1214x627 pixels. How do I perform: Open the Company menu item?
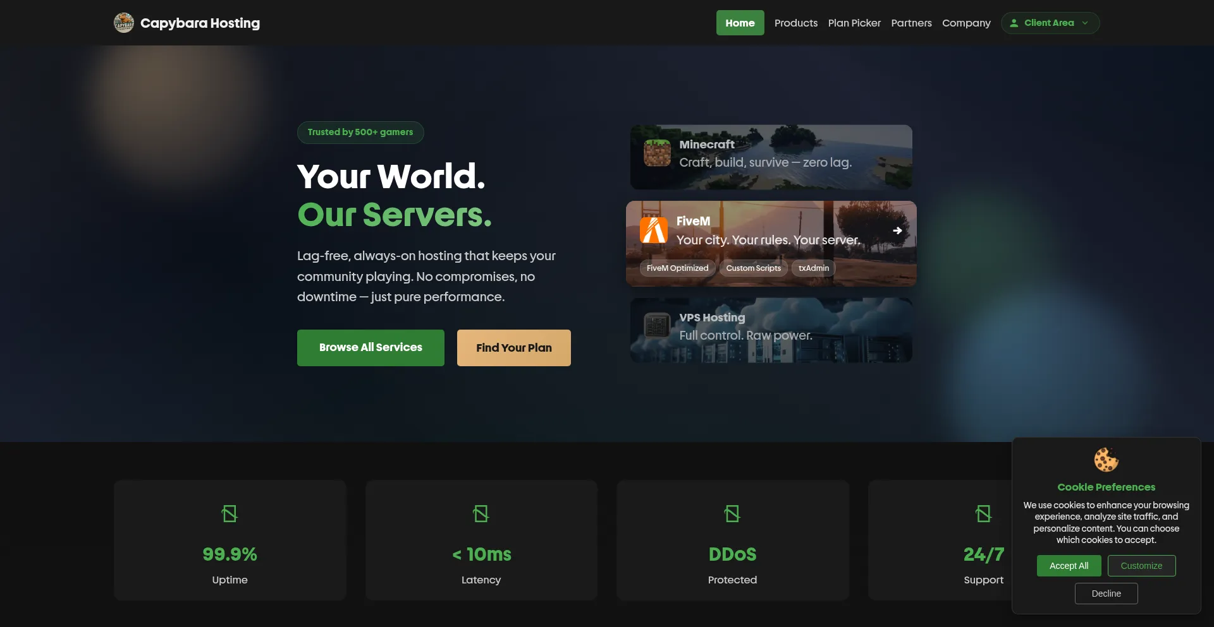coord(966,23)
